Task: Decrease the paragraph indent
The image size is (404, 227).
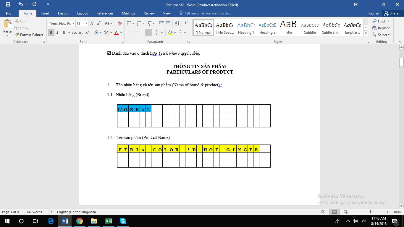Action: [161, 23]
